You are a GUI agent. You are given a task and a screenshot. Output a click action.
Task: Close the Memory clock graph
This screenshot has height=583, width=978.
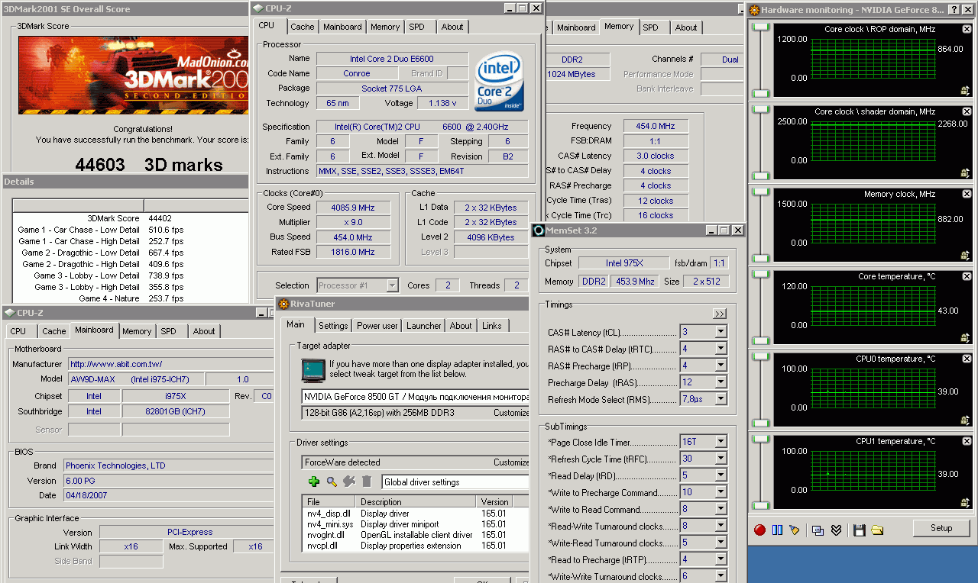(x=967, y=194)
